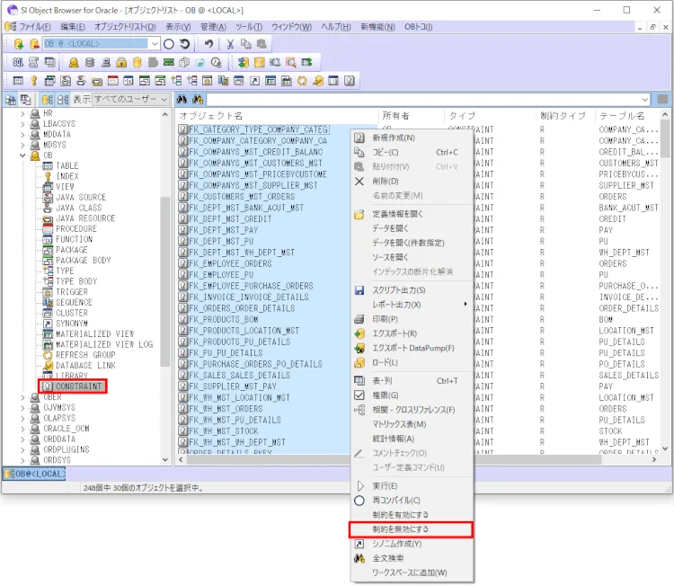This screenshot has height=586, width=674.
Task: Click the padlock icon in toolbar
Action: [x=121, y=62]
